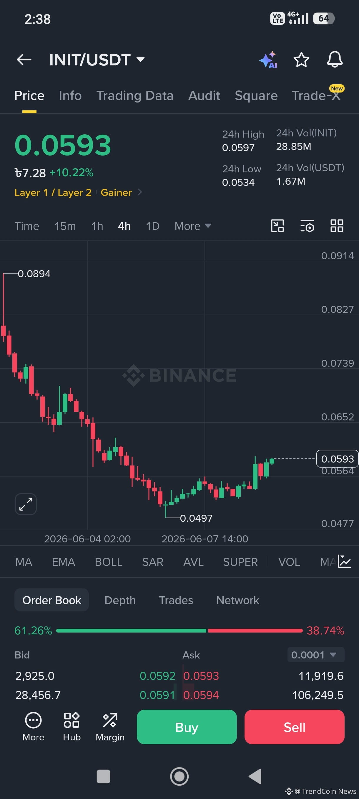Tap the chart high marker 0.0894

click(x=34, y=274)
